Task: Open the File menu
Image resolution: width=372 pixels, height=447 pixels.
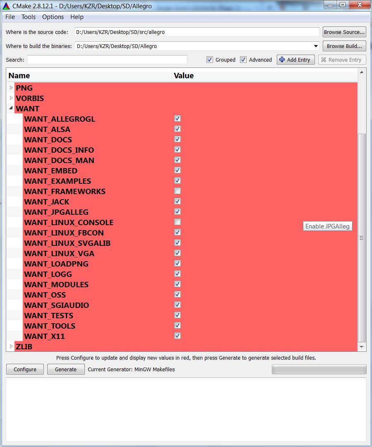Action: point(10,17)
